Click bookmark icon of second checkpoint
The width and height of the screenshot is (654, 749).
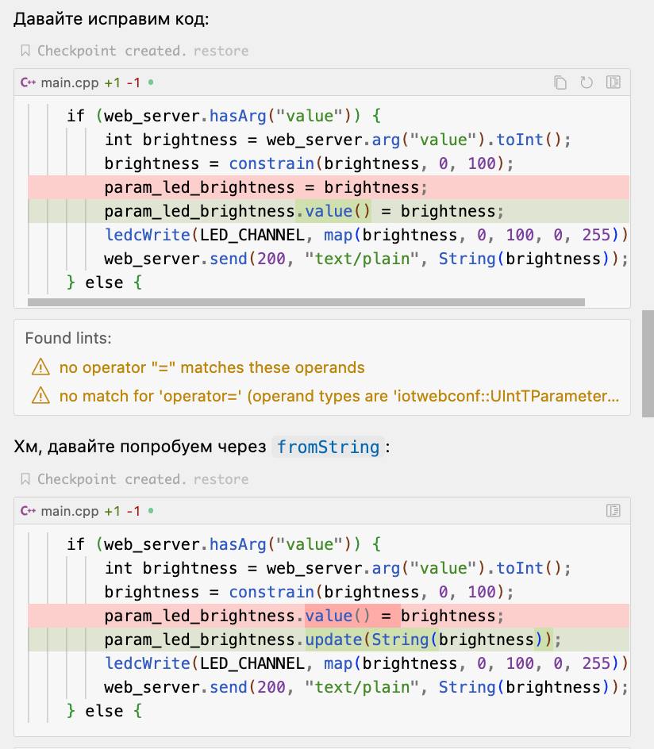[25, 479]
